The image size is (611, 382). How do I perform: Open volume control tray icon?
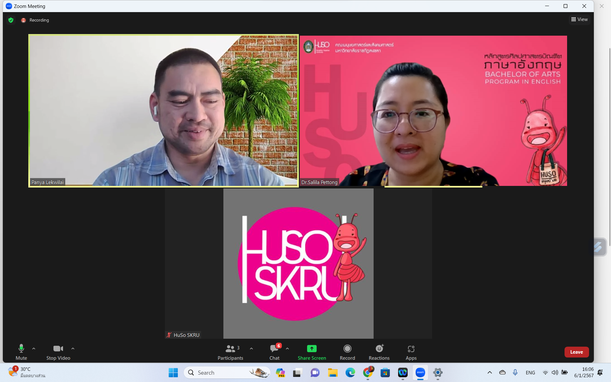(x=555, y=372)
